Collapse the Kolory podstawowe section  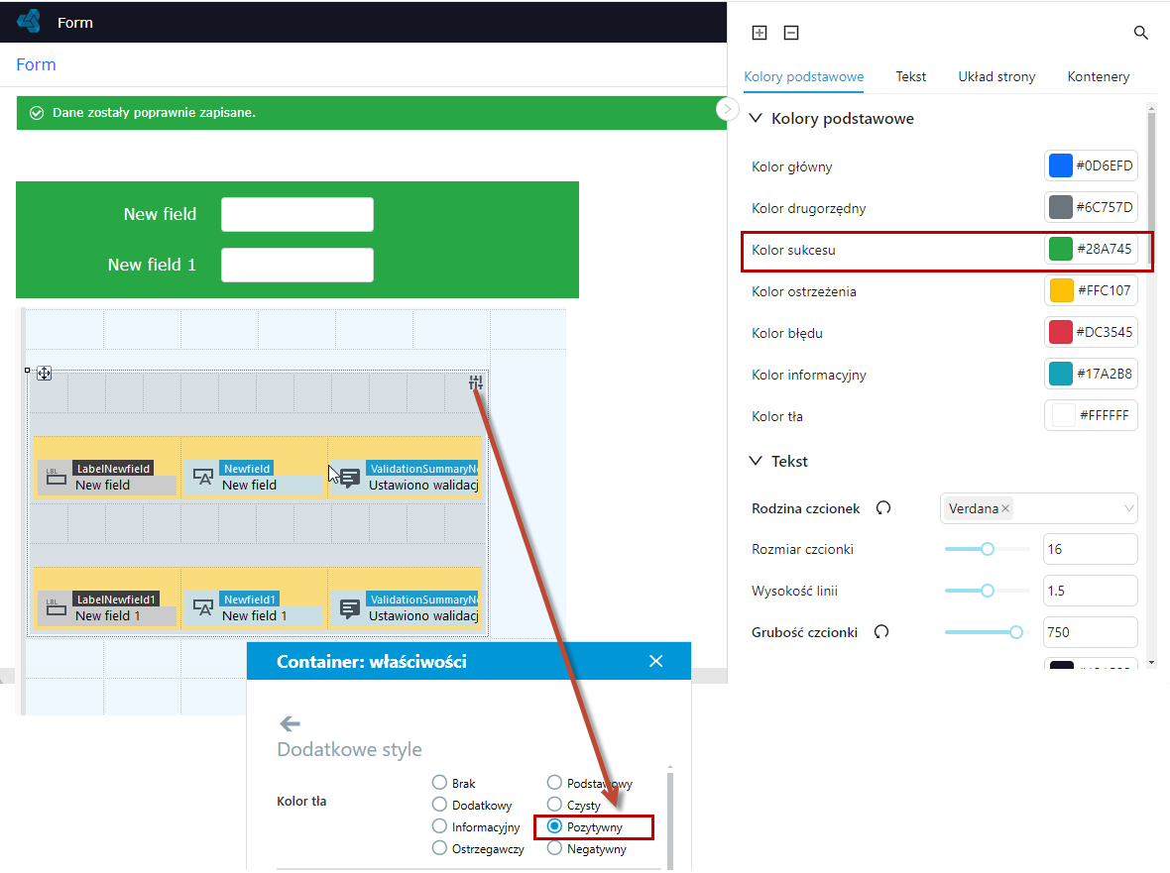(x=756, y=118)
